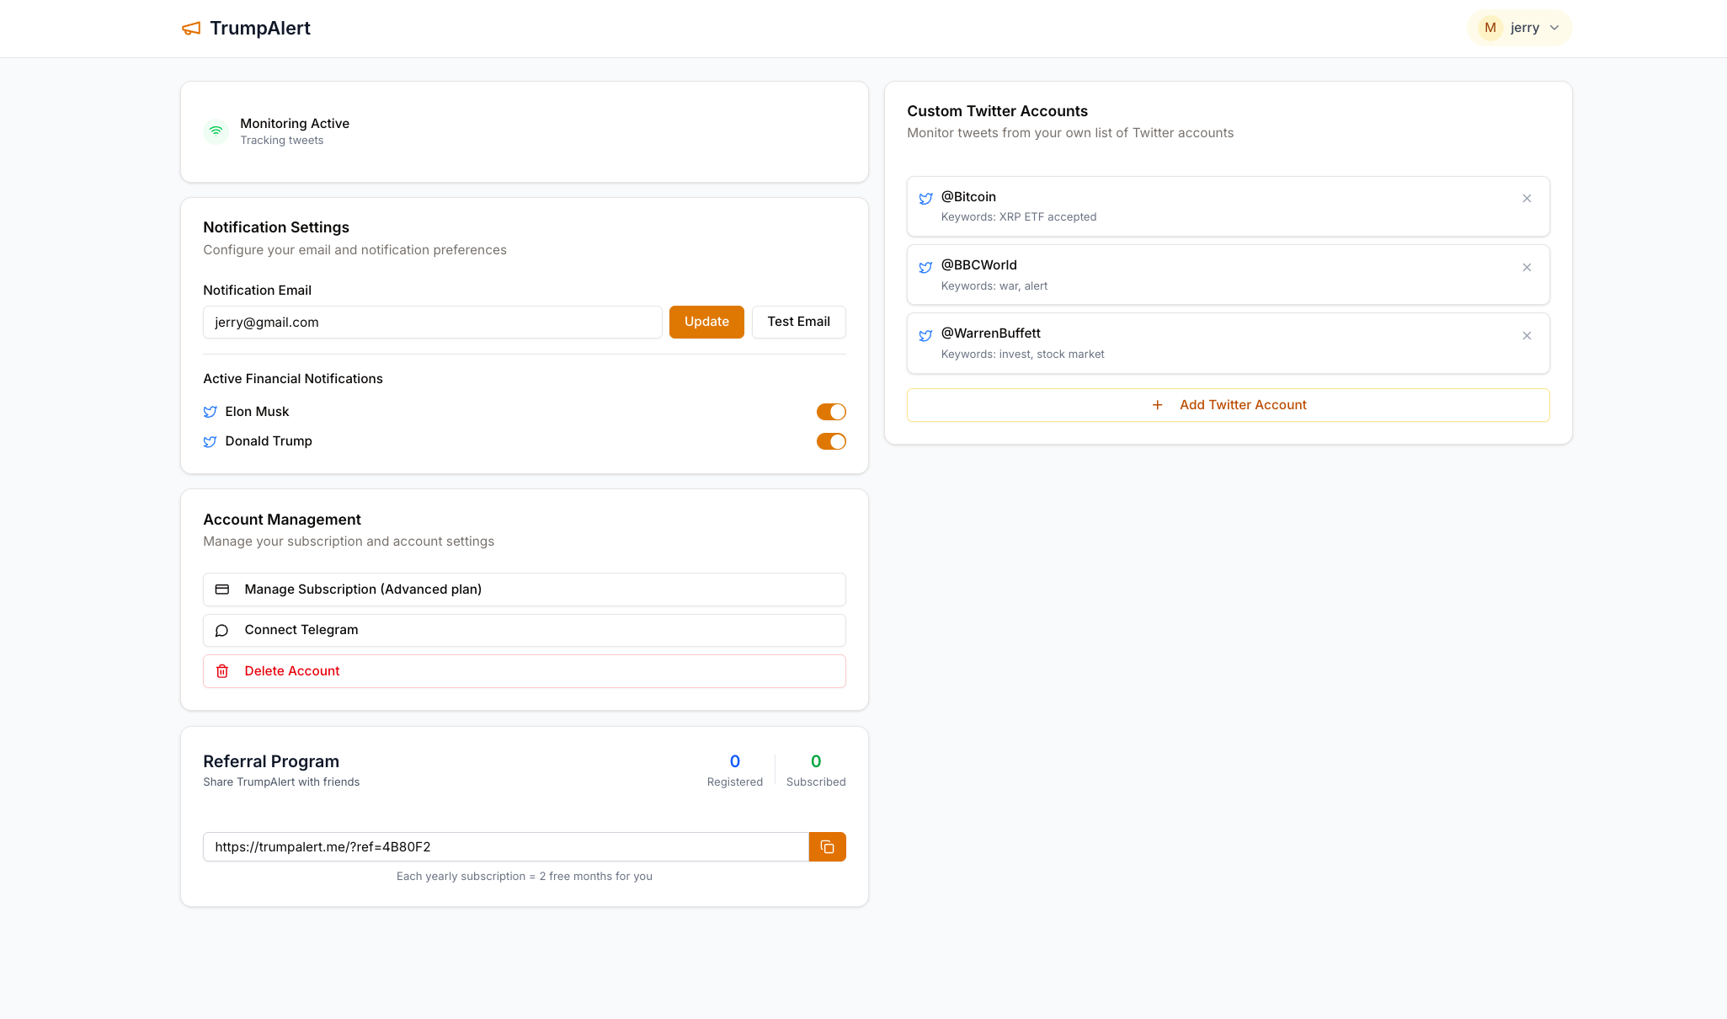Focus the Notification Email input field
This screenshot has width=1727, height=1019.
(432, 323)
